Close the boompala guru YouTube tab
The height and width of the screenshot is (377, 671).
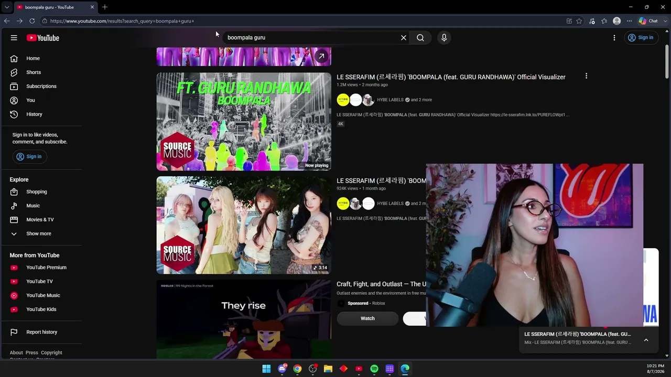tap(92, 7)
